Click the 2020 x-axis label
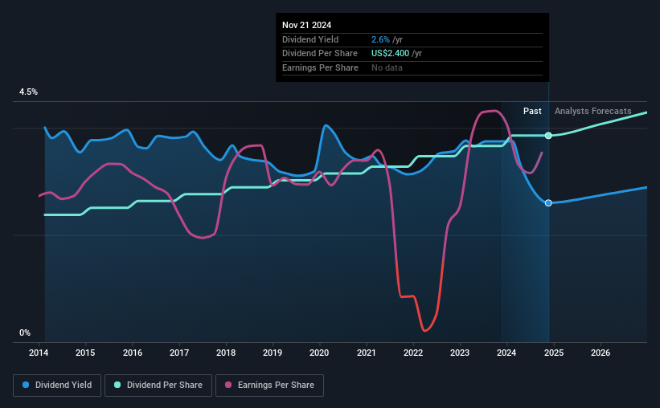660x408 pixels. tap(319, 353)
